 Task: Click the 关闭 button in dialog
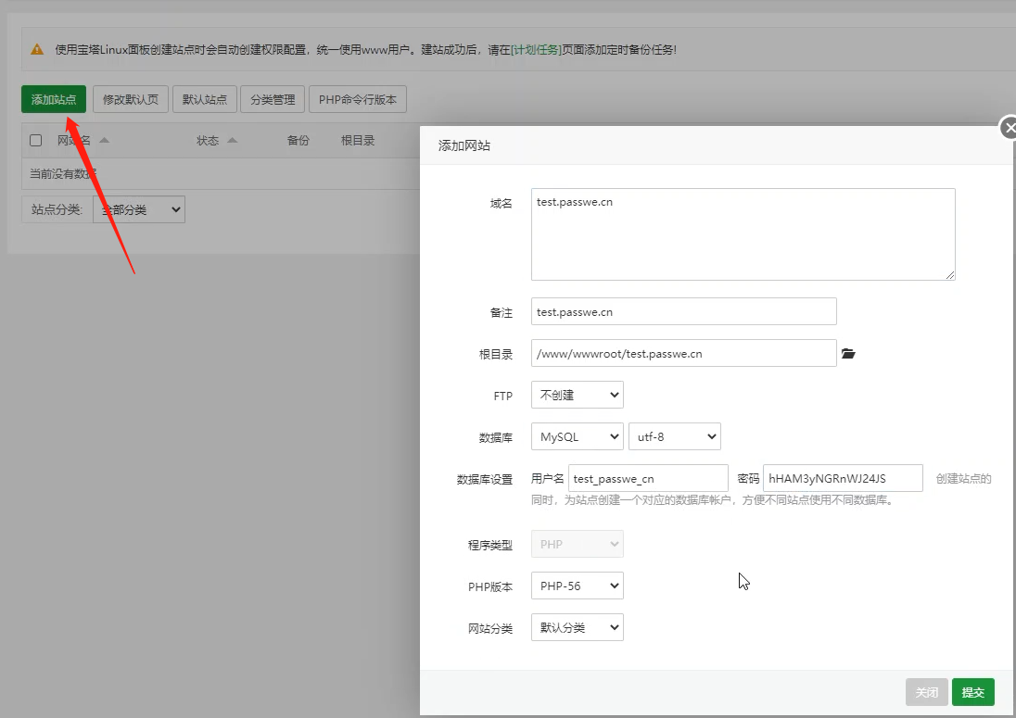pos(927,692)
